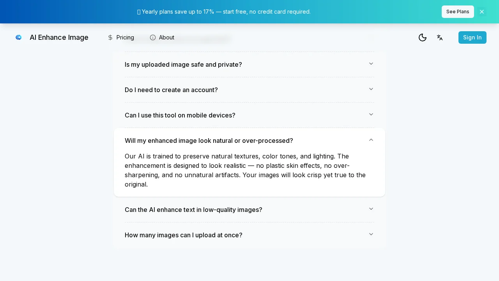The image size is (499, 281).
Task: Open "Can I use this tool on mobile devices?"
Action: click(x=180, y=115)
